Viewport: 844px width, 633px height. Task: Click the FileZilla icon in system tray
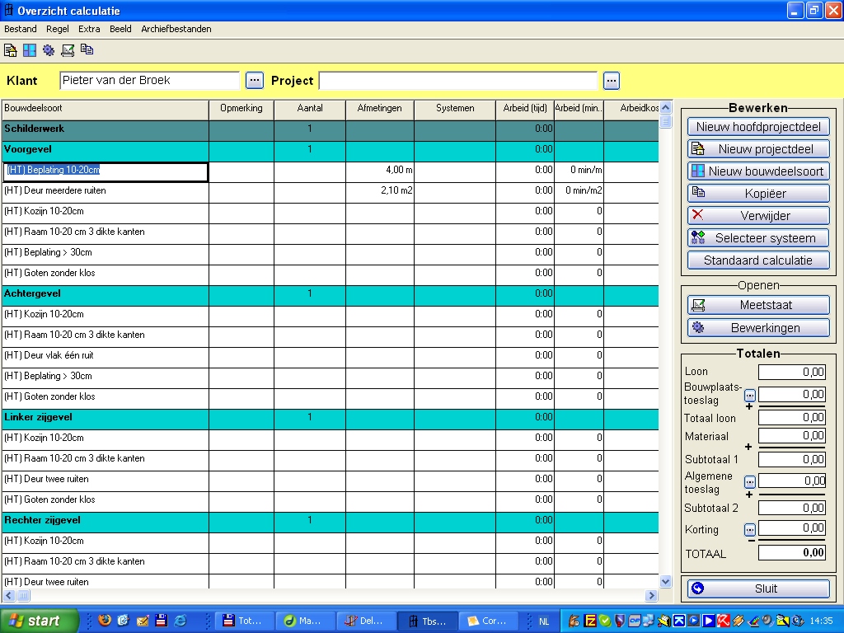click(590, 621)
